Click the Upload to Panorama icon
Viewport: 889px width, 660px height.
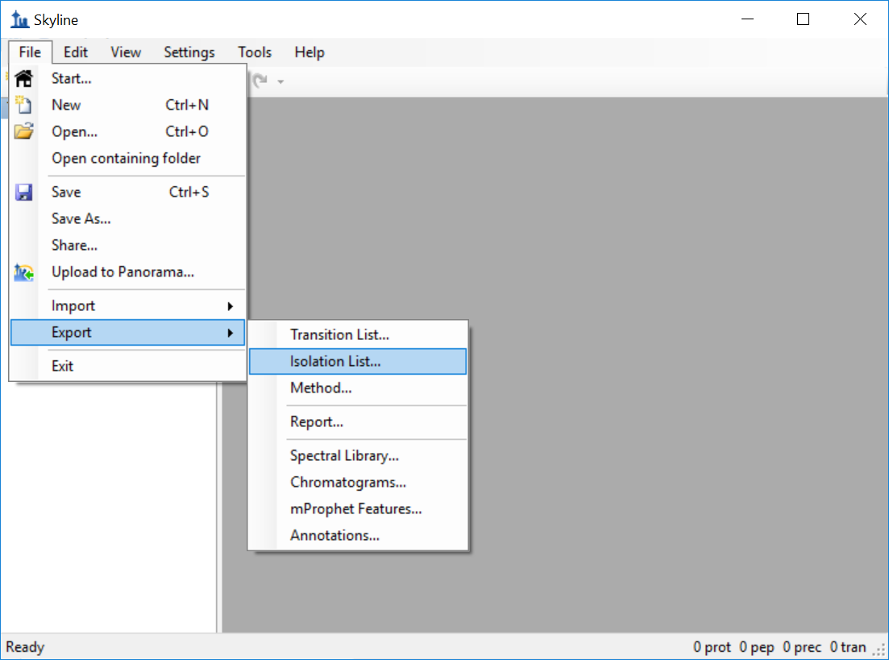tap(24, 272)
